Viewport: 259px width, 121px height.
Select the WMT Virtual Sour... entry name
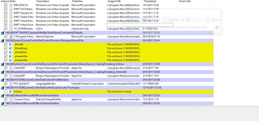pos(24,25)
